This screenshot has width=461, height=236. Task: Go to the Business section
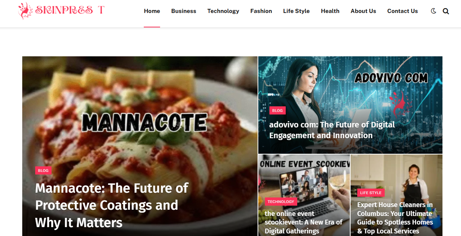tap(184, 11)
